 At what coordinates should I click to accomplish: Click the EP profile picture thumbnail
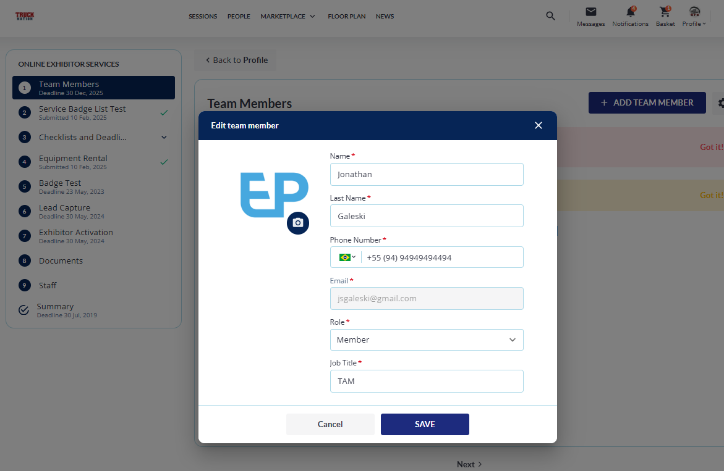click(x=273, y=194)
